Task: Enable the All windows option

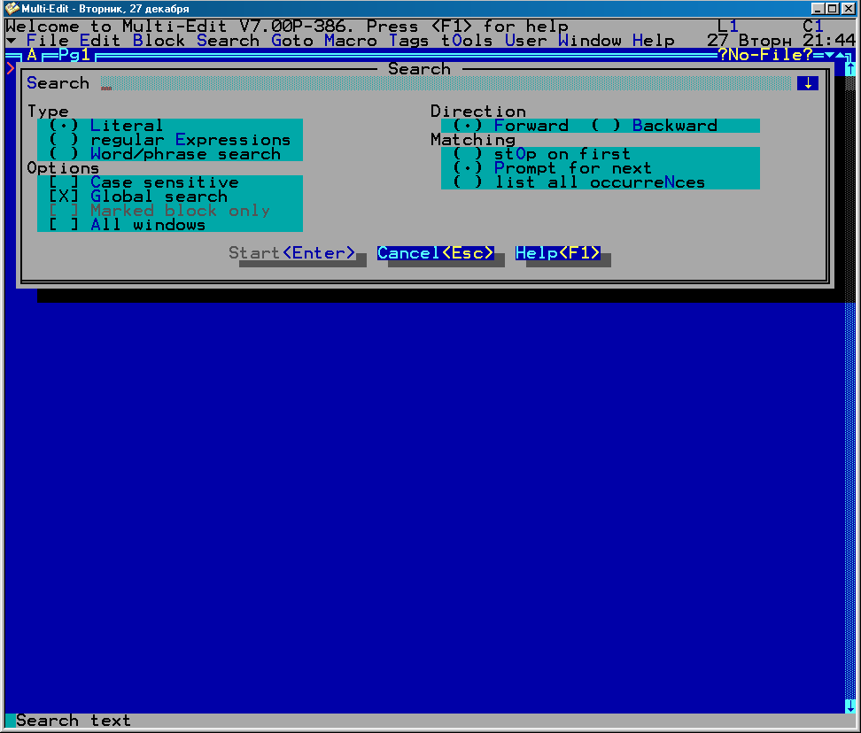Action: coord(127,225)
